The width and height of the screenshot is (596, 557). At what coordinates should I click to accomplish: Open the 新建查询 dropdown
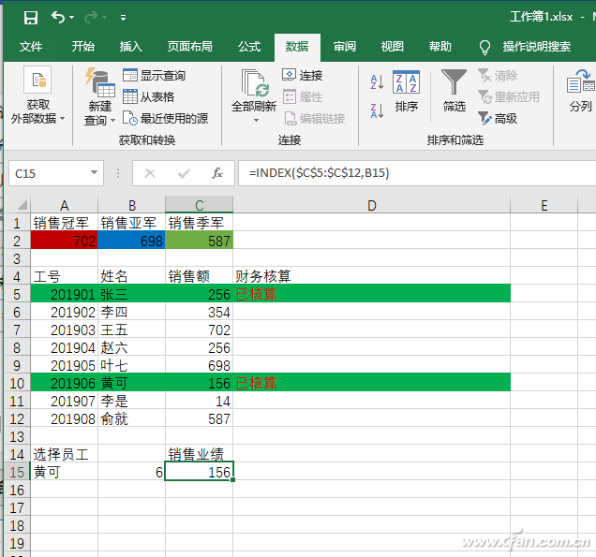pyautogui.click(x=100, y=96)
